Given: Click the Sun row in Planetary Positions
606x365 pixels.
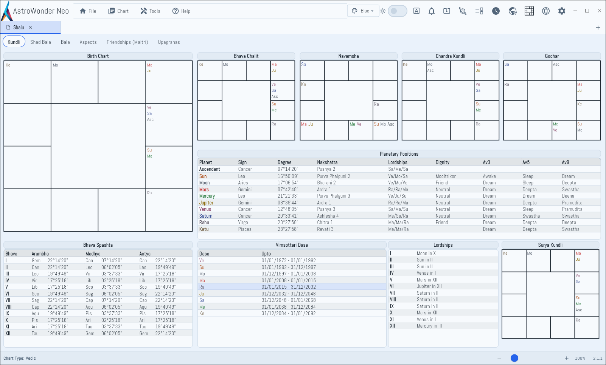Looking at the screenshot, I should [399, 176].
